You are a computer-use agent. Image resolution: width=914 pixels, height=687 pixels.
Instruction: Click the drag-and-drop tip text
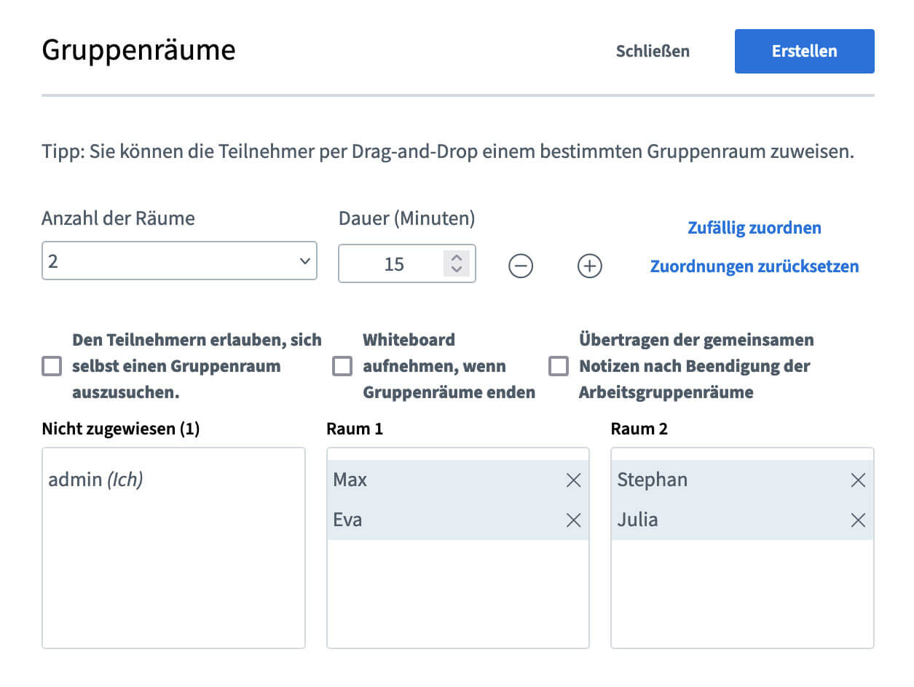click(x=448, y=153)
